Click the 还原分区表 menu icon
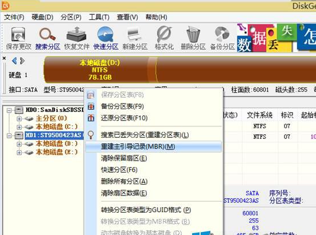Image resolution: width=316 pixels, height=235 pixels. pyautogui.click(x=91, y=118)
